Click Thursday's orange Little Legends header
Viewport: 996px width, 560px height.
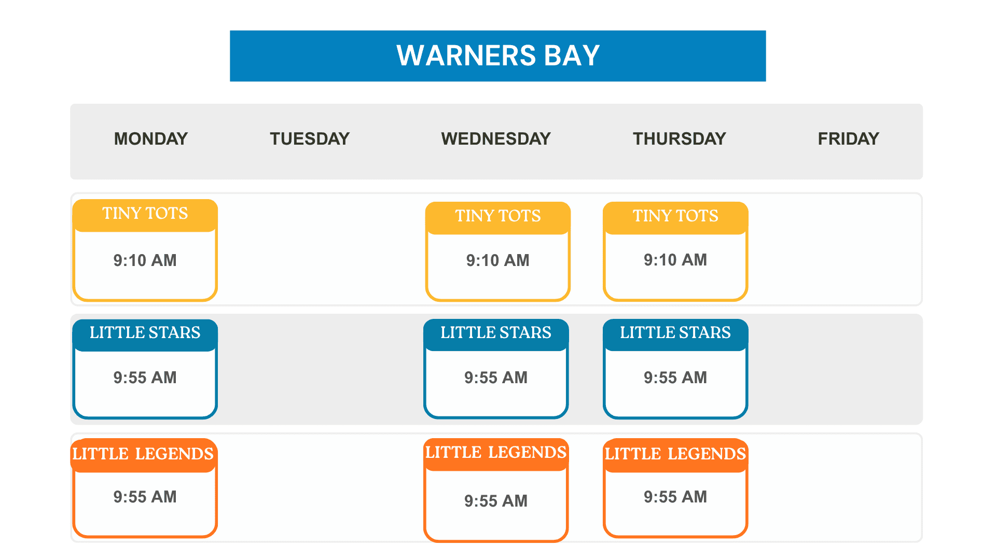tap(675, 455)
